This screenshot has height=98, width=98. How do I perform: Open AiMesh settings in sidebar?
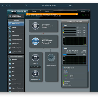[16, 27]
